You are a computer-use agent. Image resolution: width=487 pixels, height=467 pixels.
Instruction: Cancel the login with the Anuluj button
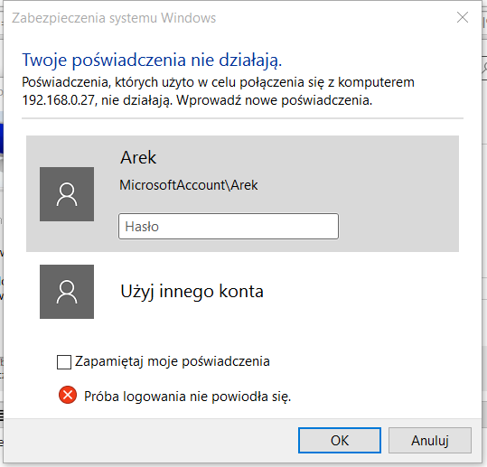pos(430,440)
